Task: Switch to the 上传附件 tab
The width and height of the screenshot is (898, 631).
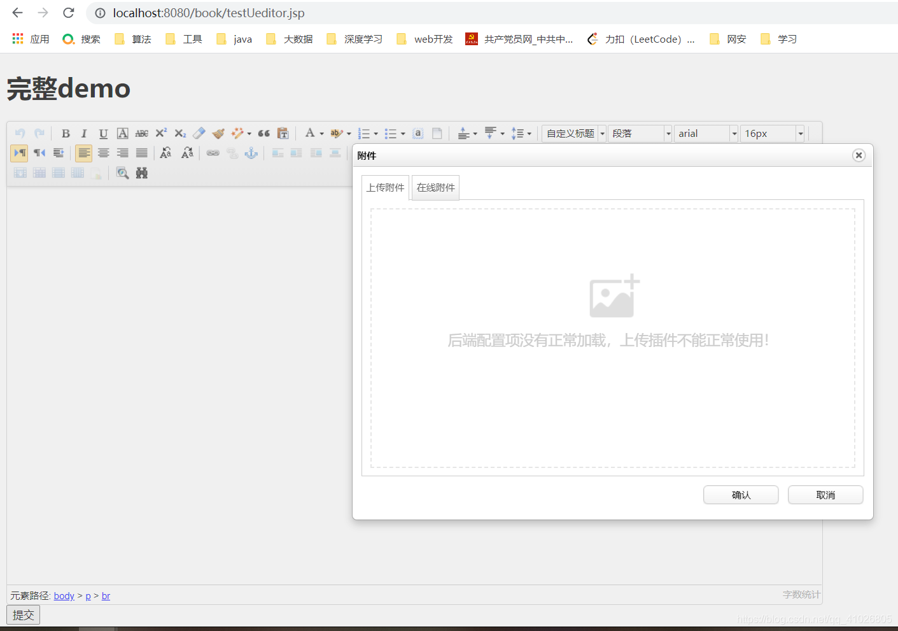Action: coord(385,188)
